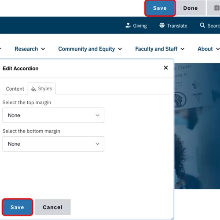Expand the About menu

pyautogui.click(x=209, y=49)
